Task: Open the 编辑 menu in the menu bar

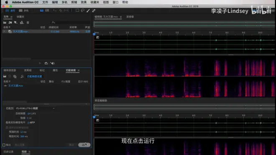Action: tap(55, 2)
